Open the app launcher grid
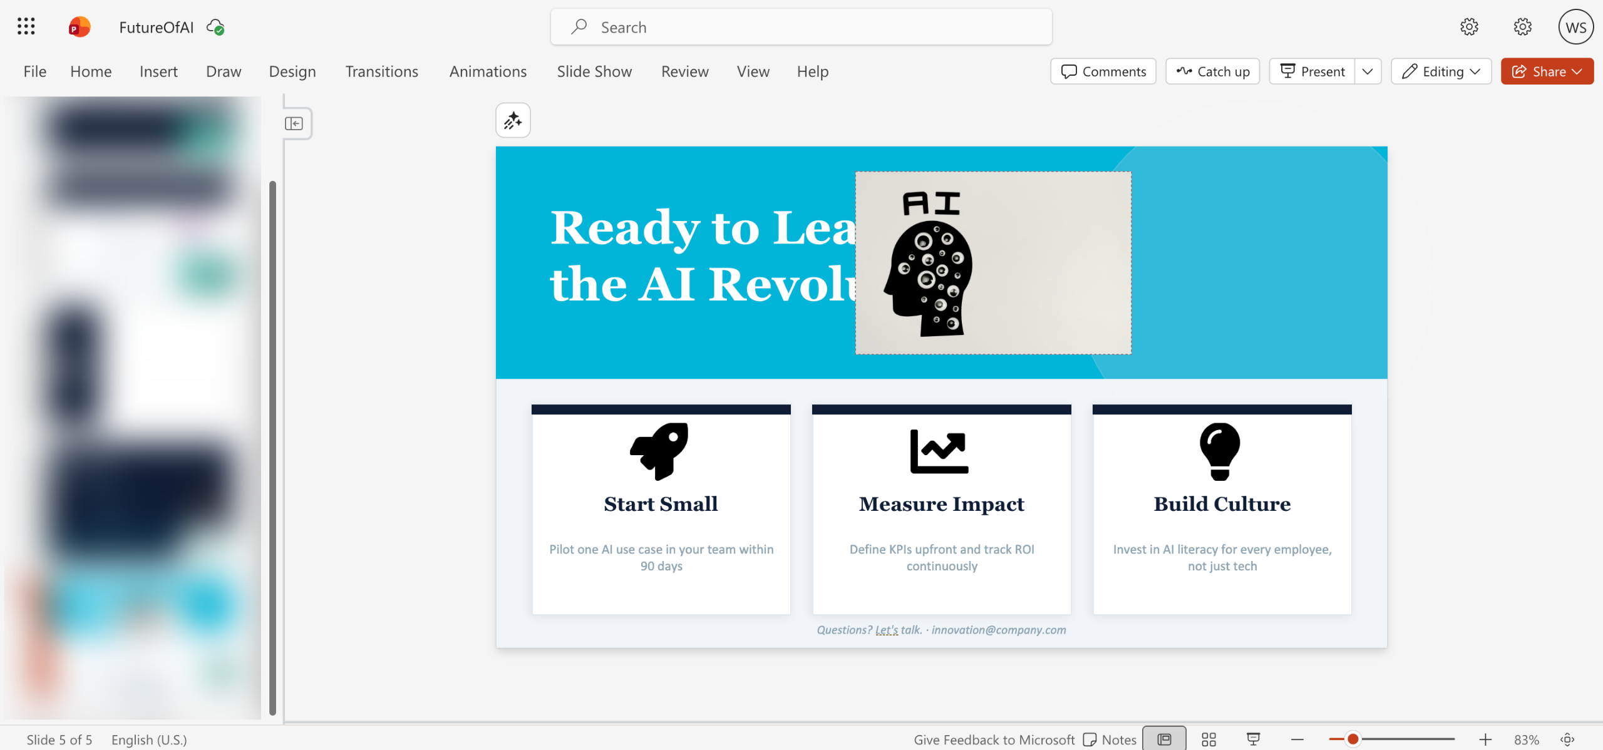The height and width of the screenshot is (750, 1603). pos(26,26)
